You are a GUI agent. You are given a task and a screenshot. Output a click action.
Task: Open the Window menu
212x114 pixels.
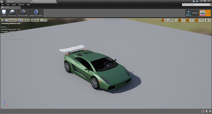(21, 5)
